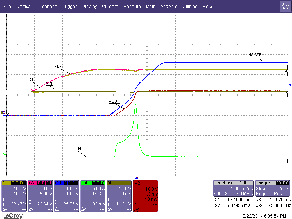This screenshot has height=219, width=292.
Task: Click the X1 cursor readout value
Action: [x=237, y=200]
